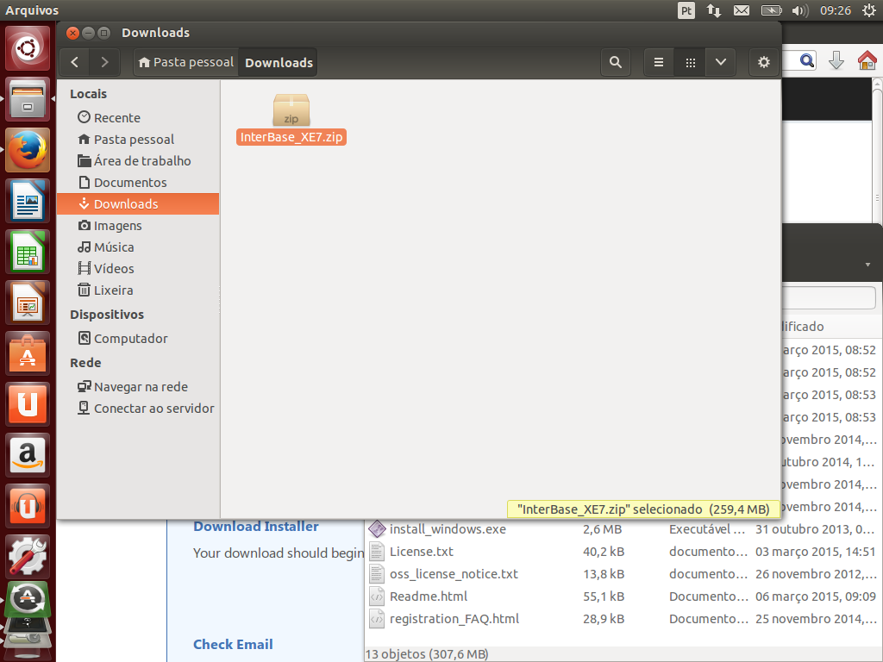Open LibreOffice Calc from the launcher
Viewport: 883px width, 662px height.
pos(28,253)
